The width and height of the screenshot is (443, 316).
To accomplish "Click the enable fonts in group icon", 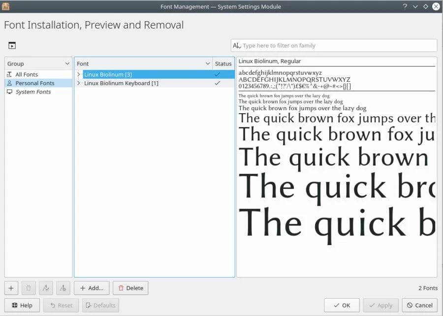I will click(46, 288).
